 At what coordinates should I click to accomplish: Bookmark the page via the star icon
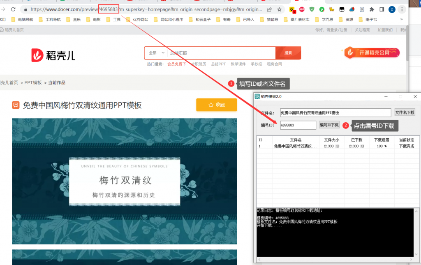[279, 9]
